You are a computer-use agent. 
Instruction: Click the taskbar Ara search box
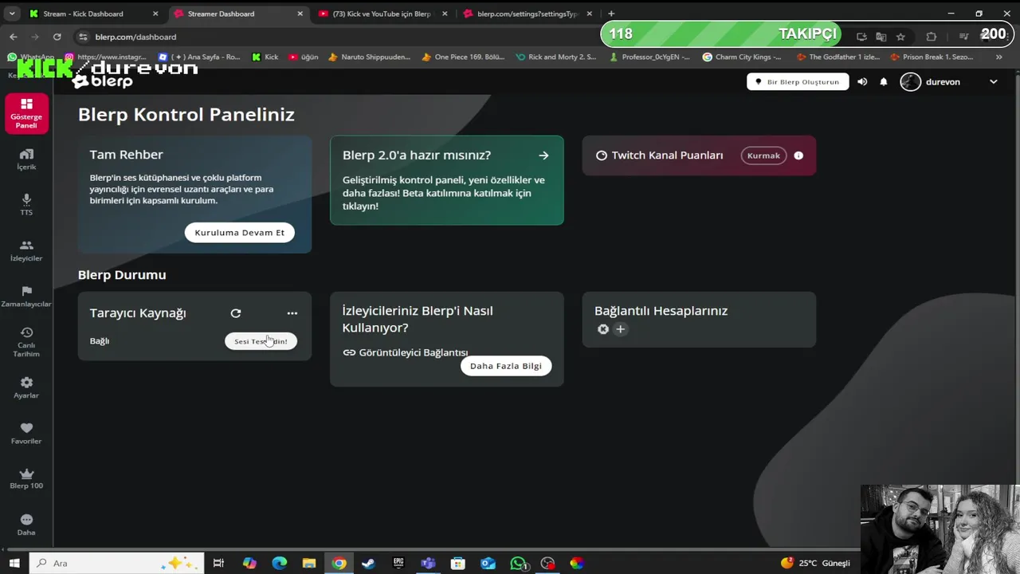click(x=117, y=563)
